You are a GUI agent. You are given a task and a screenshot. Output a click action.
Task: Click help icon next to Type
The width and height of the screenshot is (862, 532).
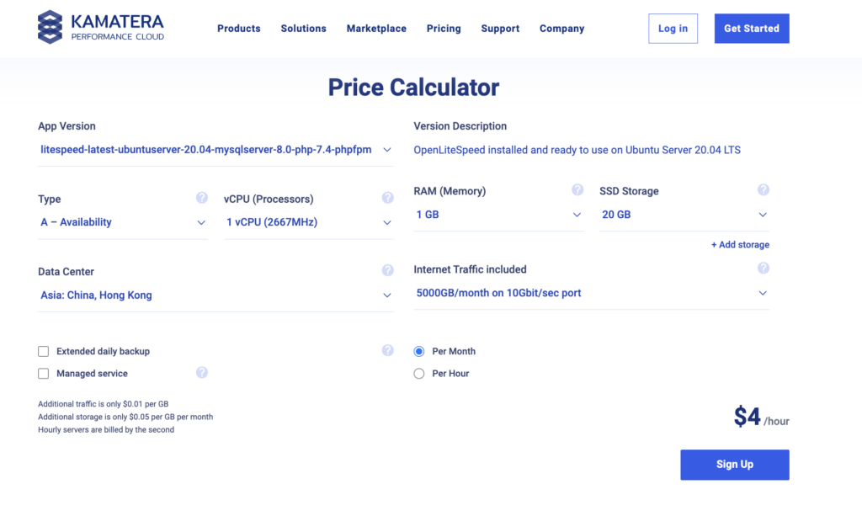click(202, 198)
